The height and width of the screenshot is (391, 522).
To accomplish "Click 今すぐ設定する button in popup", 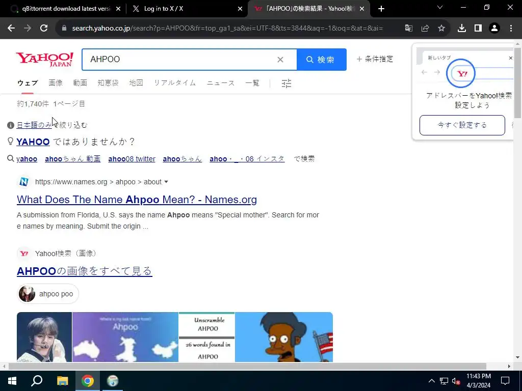I will pyautogui.click(x=462, y=125).
